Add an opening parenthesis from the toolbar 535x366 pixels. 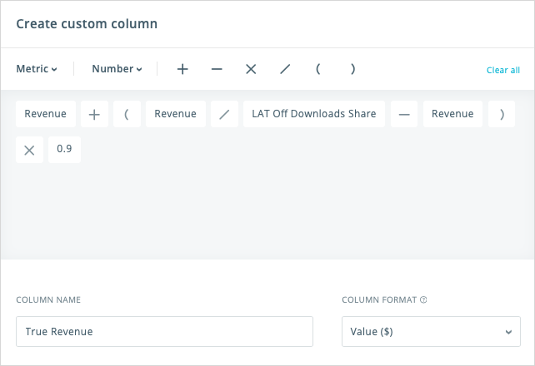(x=318, y=69)
